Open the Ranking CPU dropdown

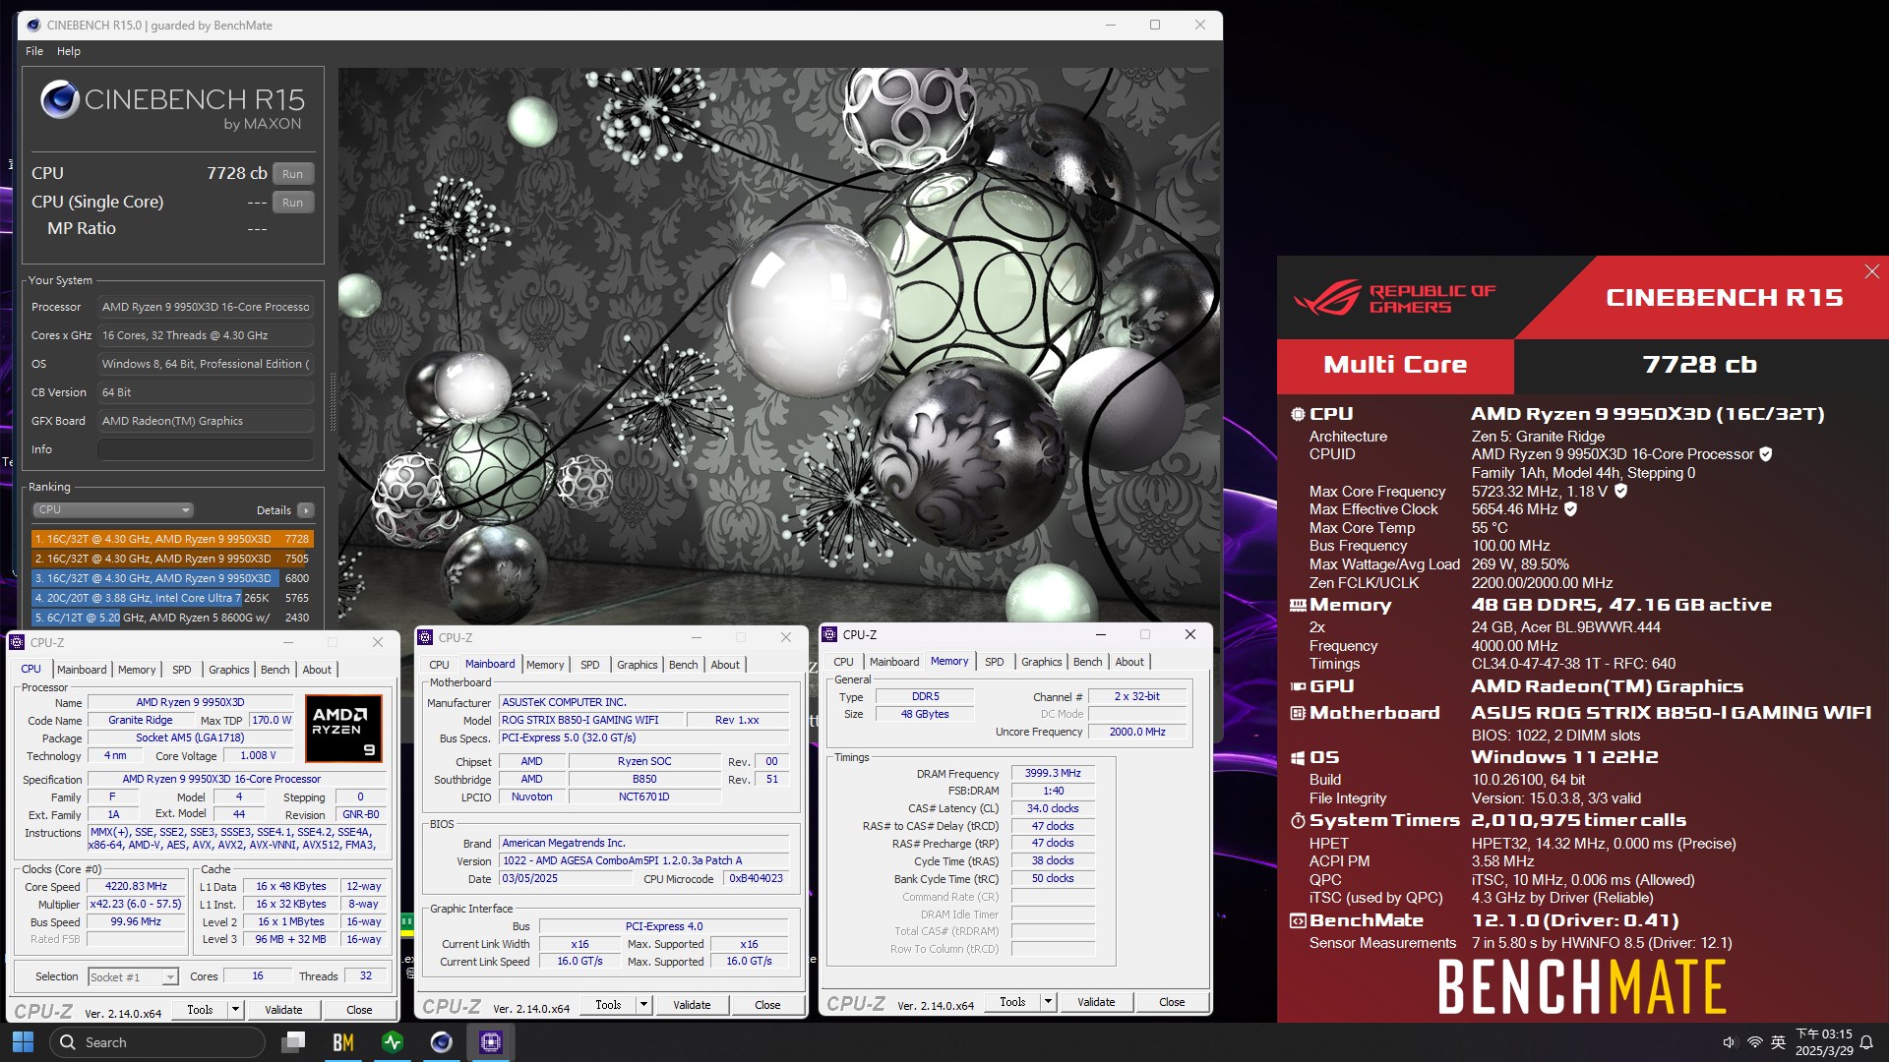point(113,510)
